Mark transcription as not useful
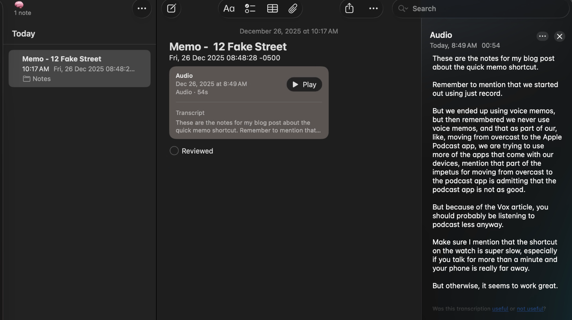 click(x=530, y=309)
